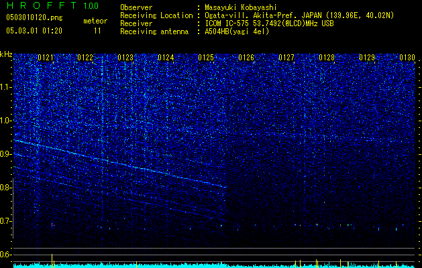The height and width of the screenshot is (268, 422).
Task: Click the kHz axis unit label
Action: pos(6,54)
